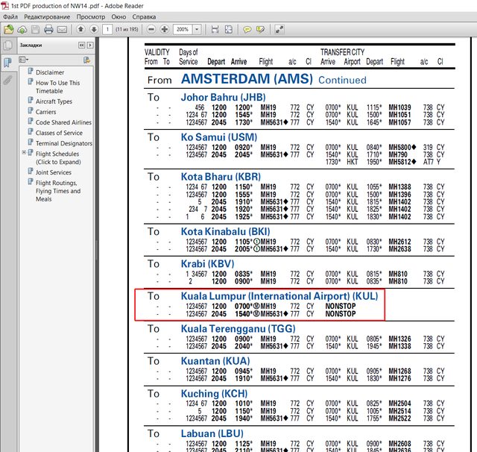The height and width of the screenshot is (452, 477).
Task: Open the Справка menu
Action: pos(144,16)
